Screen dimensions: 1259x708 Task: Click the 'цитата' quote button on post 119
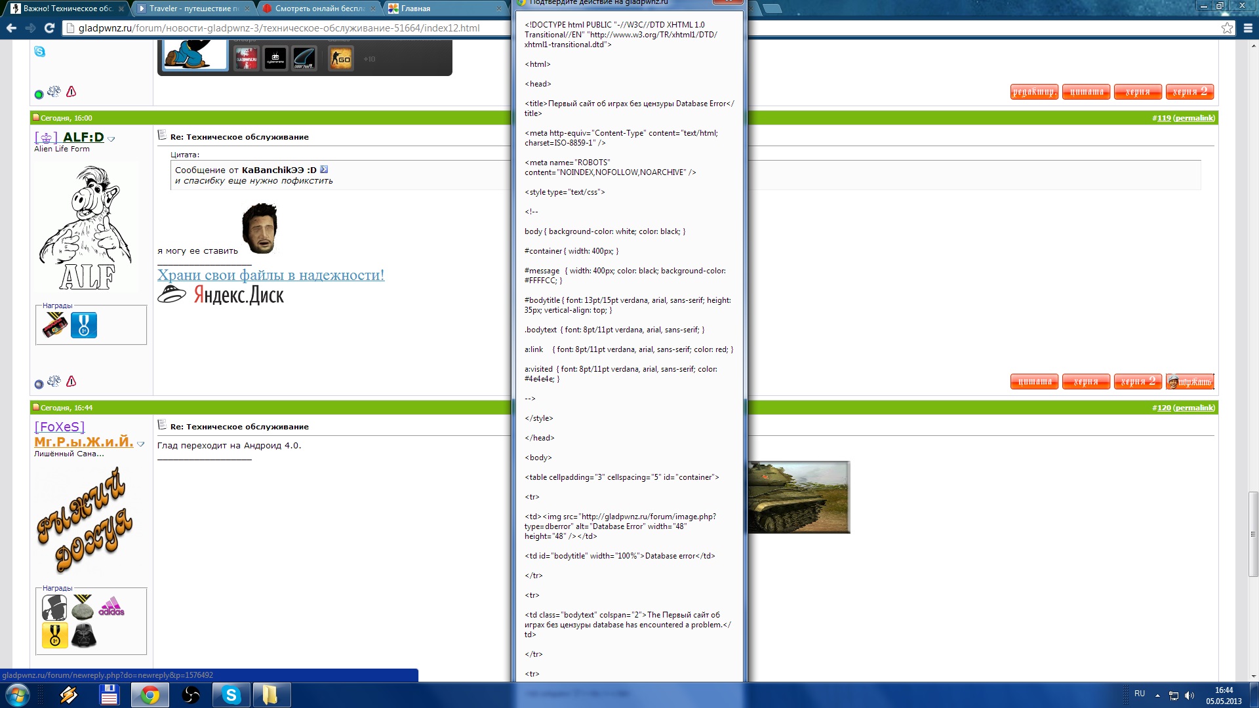(x=1034, y=382)
